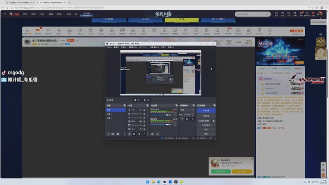Screen dimensions: 329x185
Task: Add a new source with sources plus icon
Action: 130,134
